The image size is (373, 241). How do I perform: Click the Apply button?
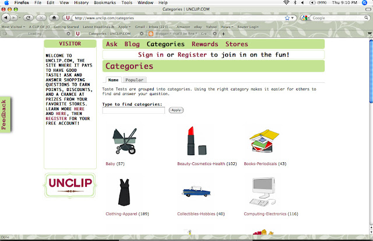(176, 110)
